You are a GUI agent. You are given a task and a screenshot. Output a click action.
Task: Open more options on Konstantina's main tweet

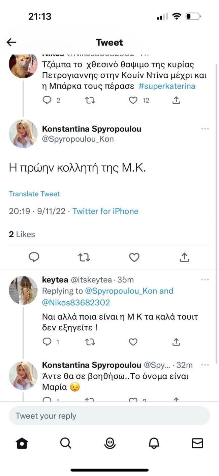(x=205, y=129)
